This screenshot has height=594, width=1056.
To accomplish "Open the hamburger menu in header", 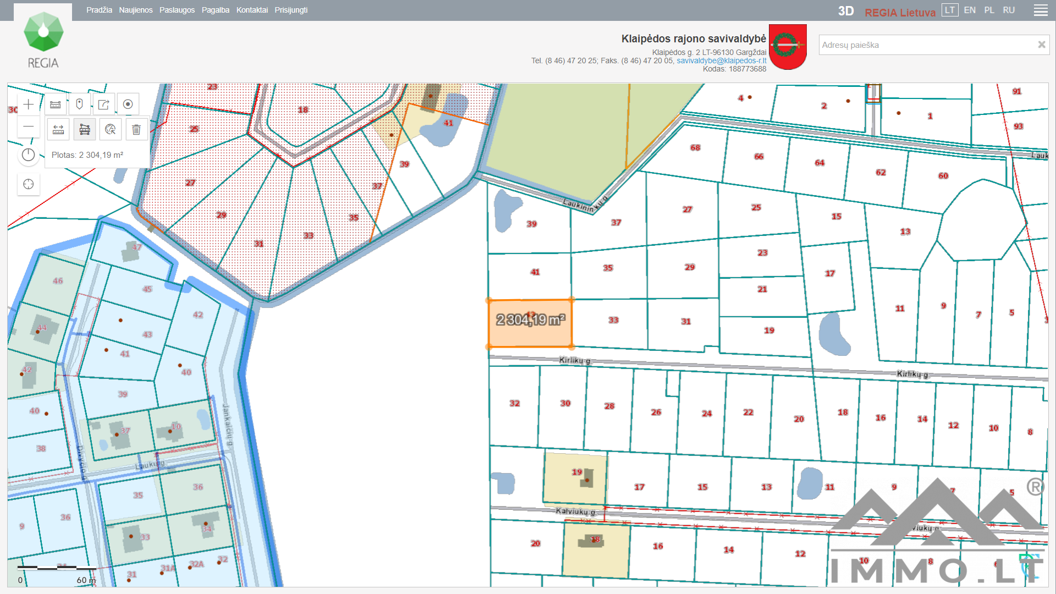I will (1041, 10).
